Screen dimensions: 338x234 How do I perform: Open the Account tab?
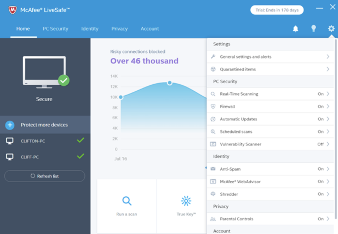click(x=150, y=29)
